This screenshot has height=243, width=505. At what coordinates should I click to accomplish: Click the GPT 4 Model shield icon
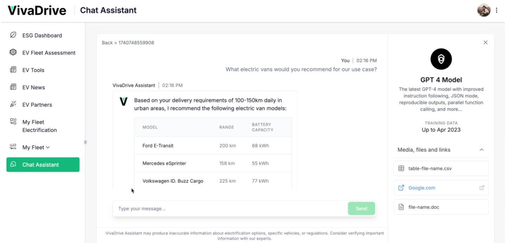pyautogui.click(x=441, y=59)
